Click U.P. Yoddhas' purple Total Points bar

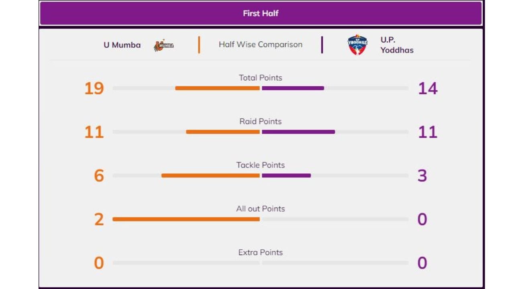pos(293,88)
